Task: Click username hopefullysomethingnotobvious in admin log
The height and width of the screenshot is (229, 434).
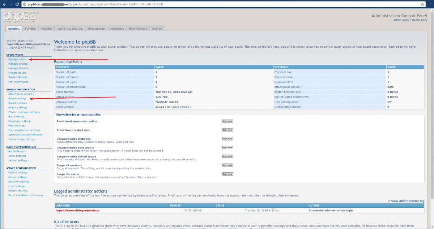Action: coord(77,210)
